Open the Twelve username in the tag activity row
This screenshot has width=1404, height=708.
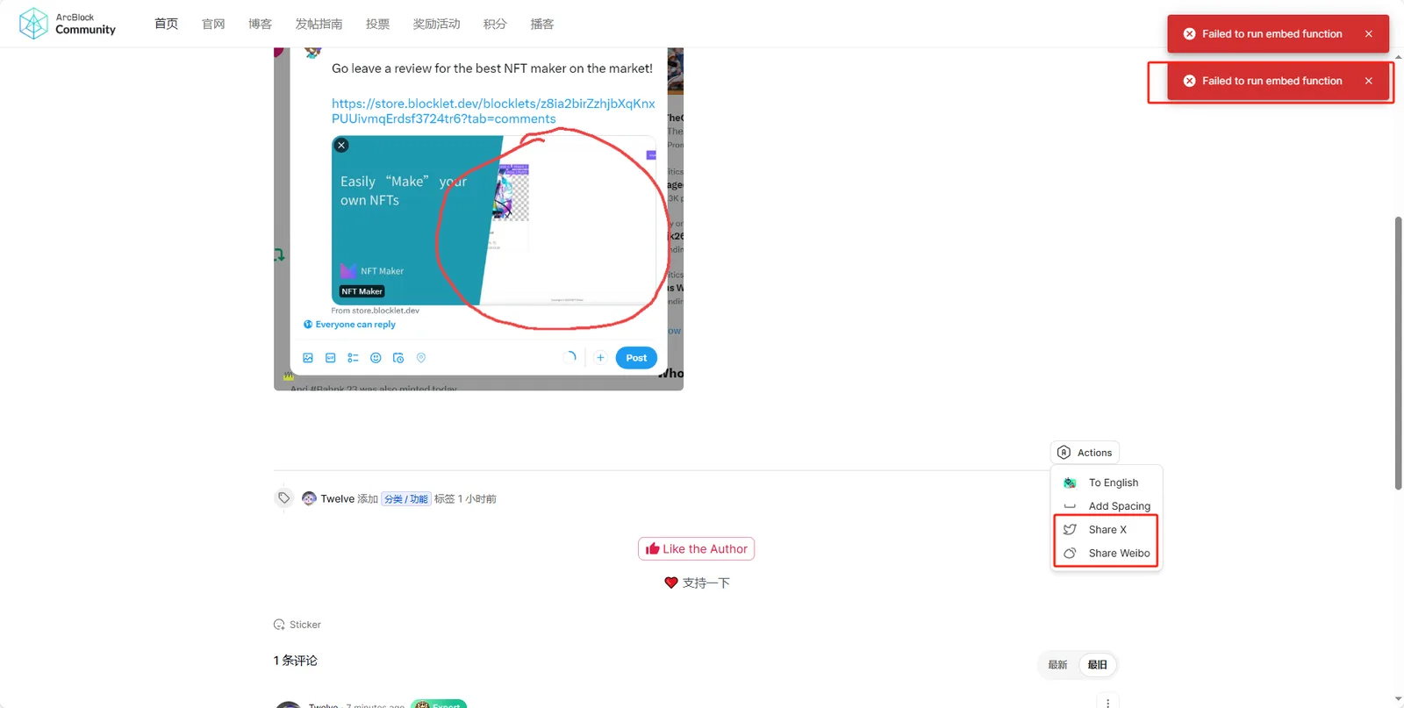[x=337, y=499]
